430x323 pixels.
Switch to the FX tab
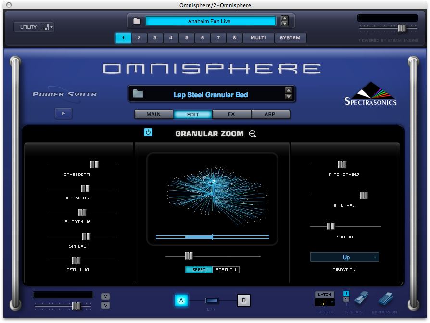(231, 114)
